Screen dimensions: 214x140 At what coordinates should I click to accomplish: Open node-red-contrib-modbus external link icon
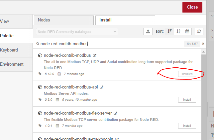pos(94,55)
